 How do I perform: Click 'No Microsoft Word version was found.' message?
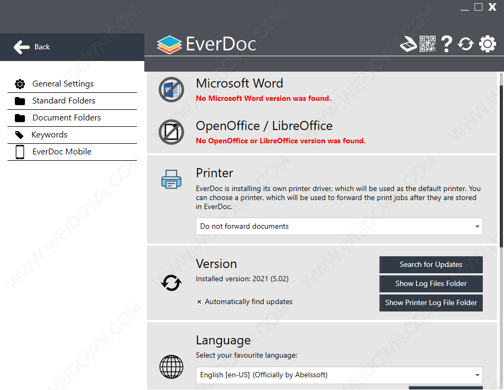[x=263, y=98]
